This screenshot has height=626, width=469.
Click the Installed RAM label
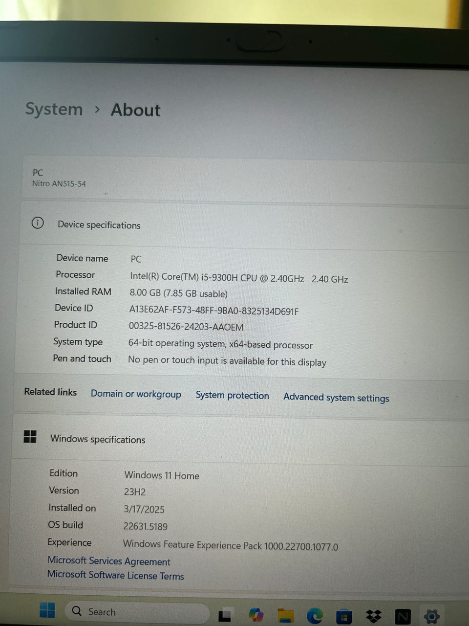point(83,291)
